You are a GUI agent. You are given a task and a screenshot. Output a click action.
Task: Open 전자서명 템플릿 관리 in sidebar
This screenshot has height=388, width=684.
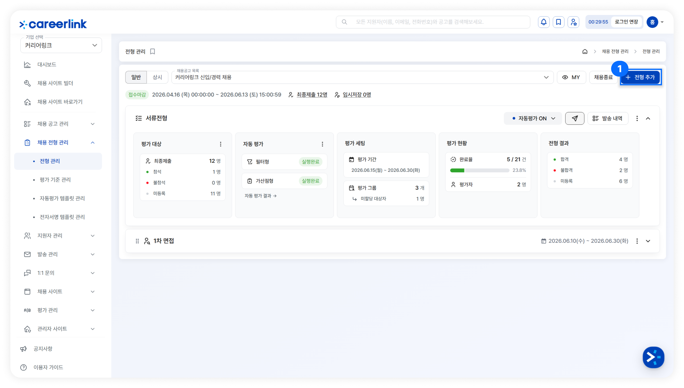tap(62, 217)
